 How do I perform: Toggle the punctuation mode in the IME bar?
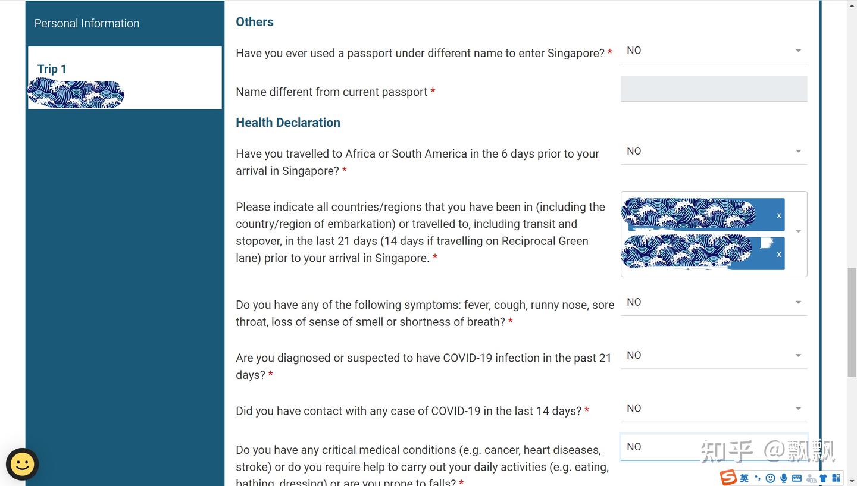pos(757,478)
